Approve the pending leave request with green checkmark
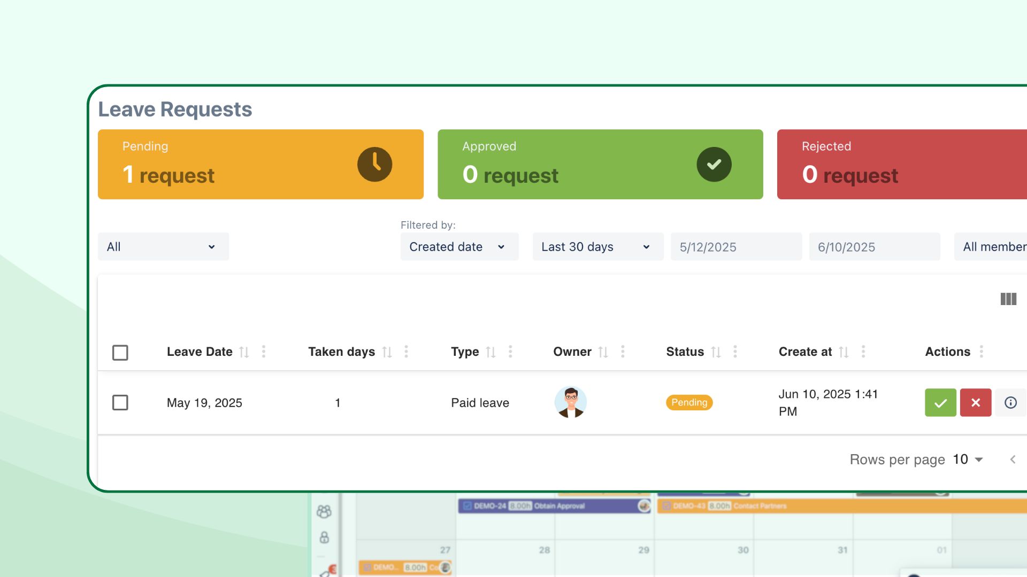Viewport: 1027px width, 577px height. [940, 402]
